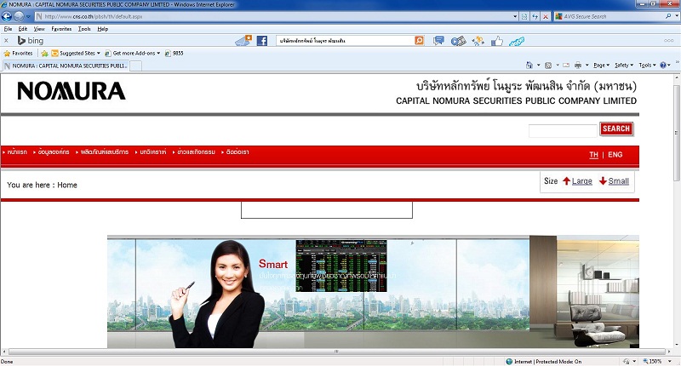Open the Bing toolbar mail icon

pyautogui.click(x=243, y=40)
